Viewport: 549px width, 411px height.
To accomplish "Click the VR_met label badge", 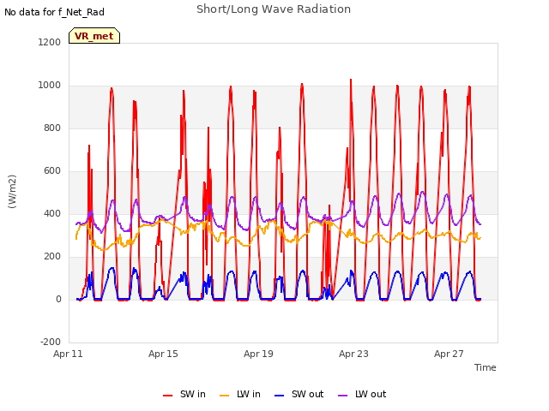I will tap(94, 36).
